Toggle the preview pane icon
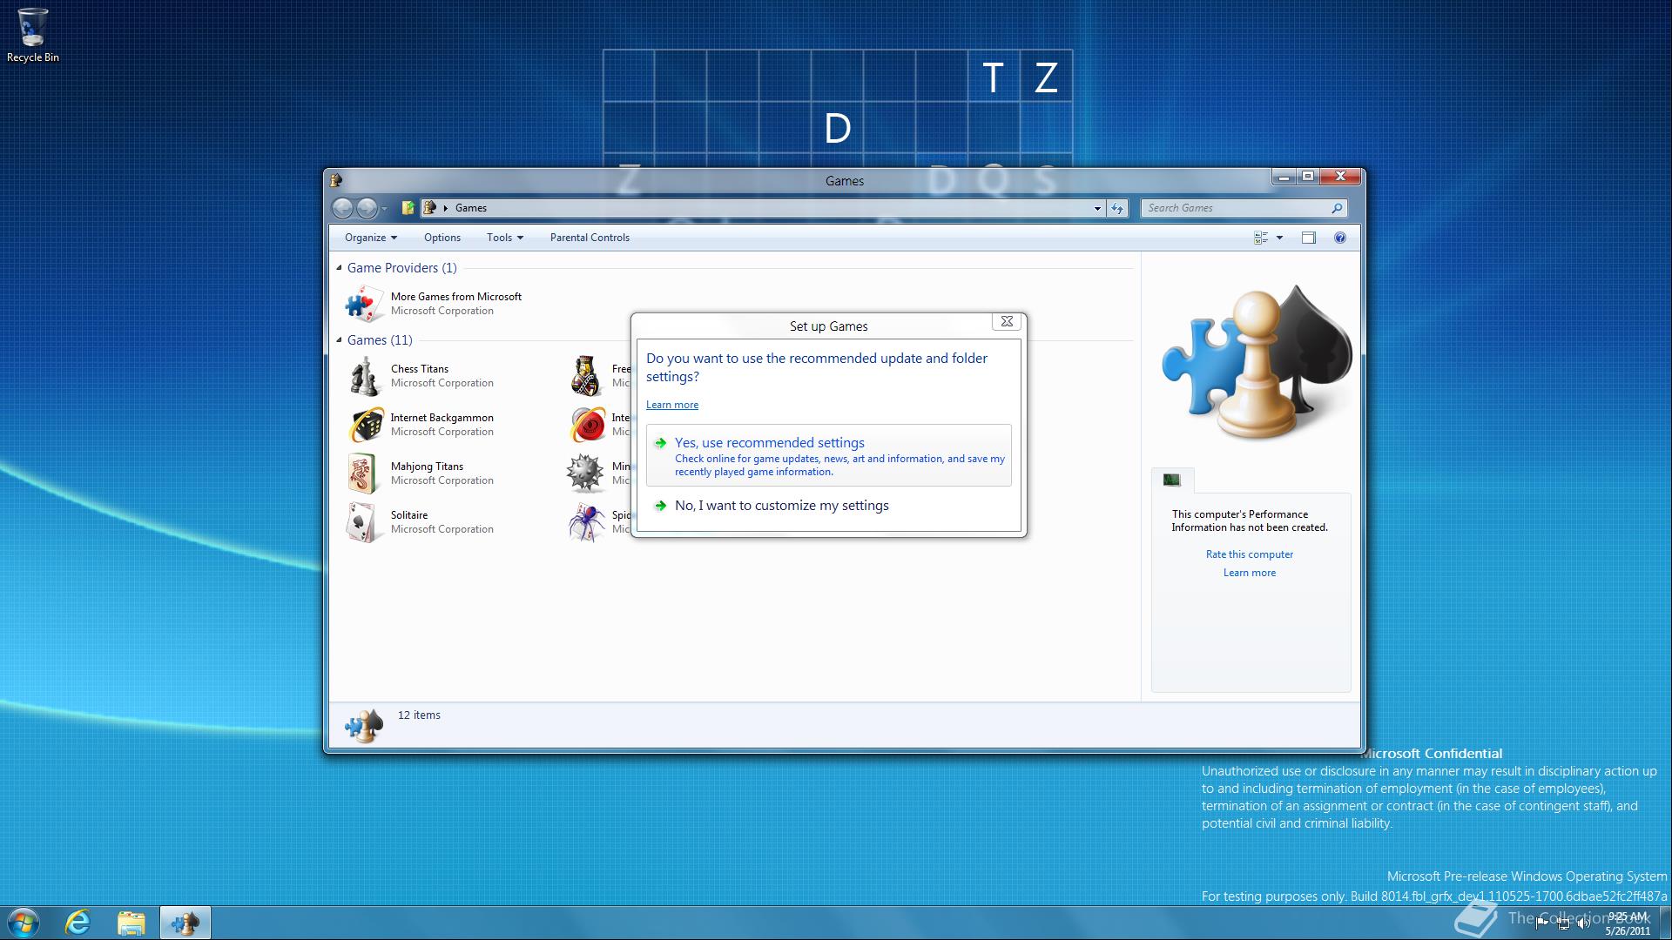This screenshot has width=1672, height=940. click(x=1308, y=238)
